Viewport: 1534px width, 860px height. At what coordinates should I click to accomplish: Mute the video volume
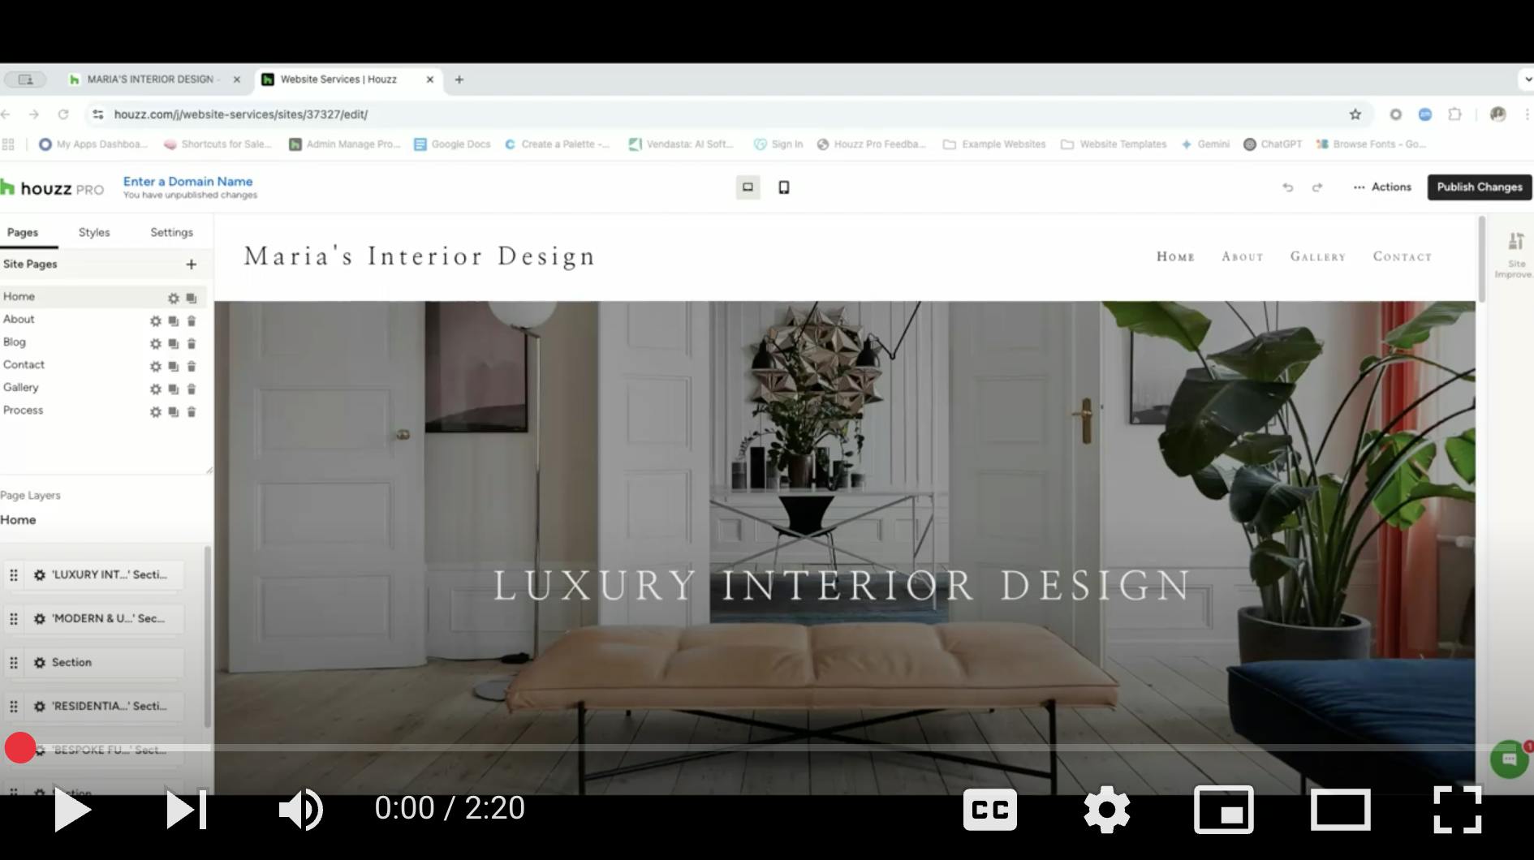click(300, 809)
